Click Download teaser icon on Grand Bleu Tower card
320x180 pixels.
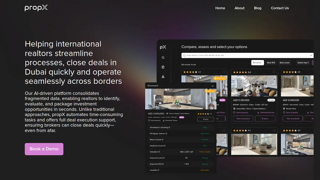pyautogui.click(x=258, y=113)
